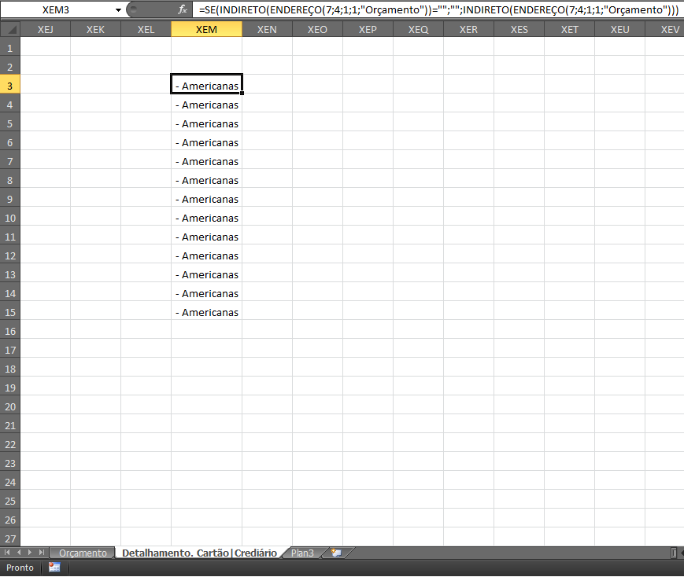This screenshot has width=684, height=577.
Task: Select column header XEN
Action: coord(267,29)
